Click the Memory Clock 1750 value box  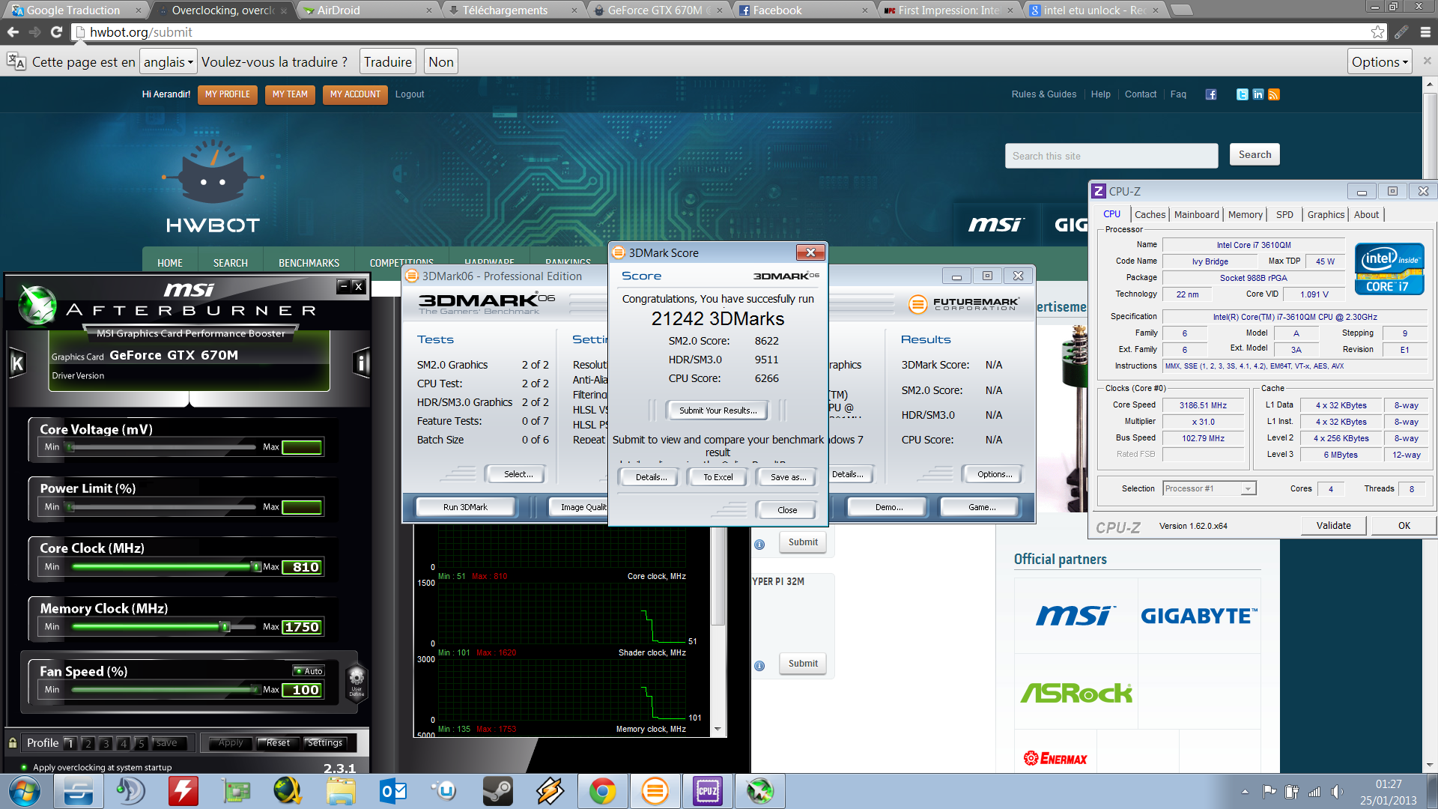[303, 627]
